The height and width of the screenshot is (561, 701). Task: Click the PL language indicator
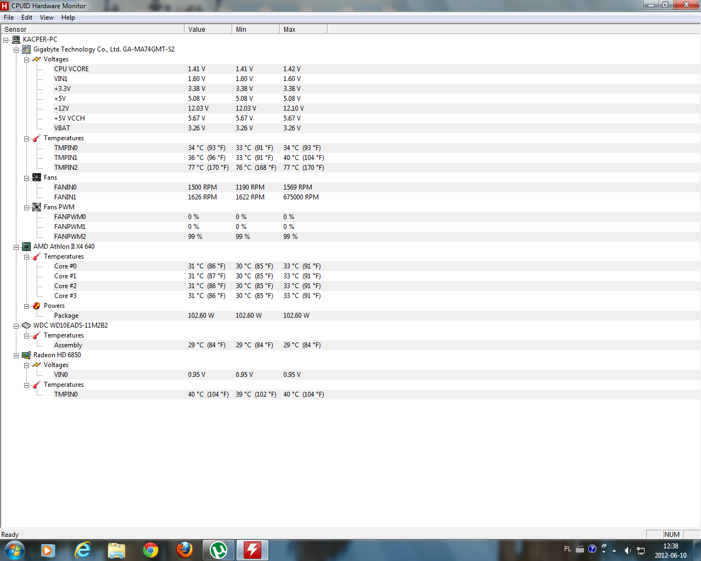point(567,549)
